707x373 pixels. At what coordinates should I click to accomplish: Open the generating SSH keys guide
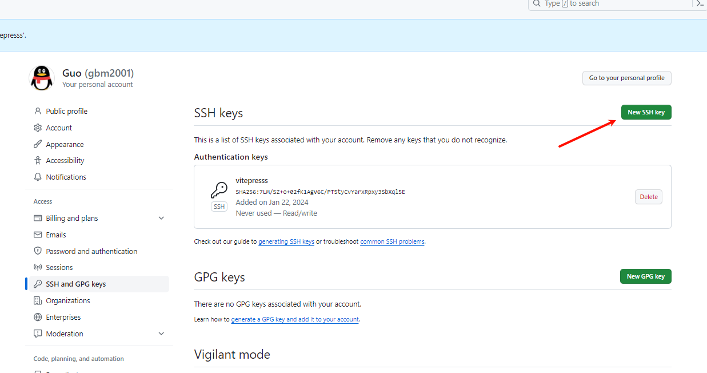click(286, 241)
